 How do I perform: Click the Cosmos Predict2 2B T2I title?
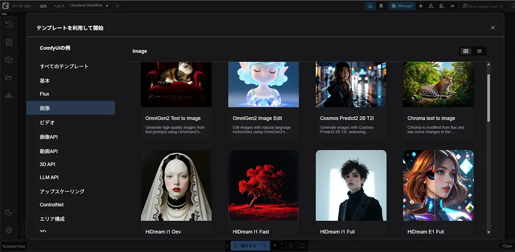[348, 118]
